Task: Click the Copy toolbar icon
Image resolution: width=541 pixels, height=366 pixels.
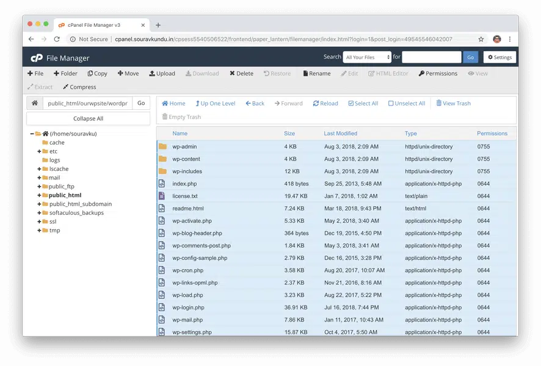Action: (90, 74)
